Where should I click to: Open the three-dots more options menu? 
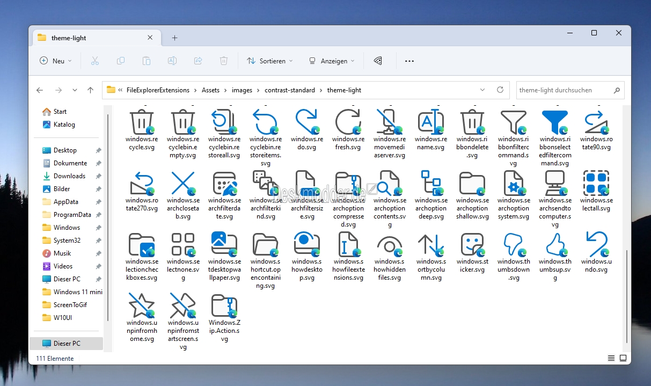point(409,61)
